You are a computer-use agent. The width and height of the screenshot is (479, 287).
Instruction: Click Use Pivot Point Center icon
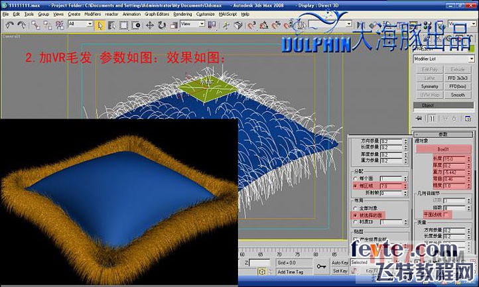pyautogui.click(x=212, y=25)
